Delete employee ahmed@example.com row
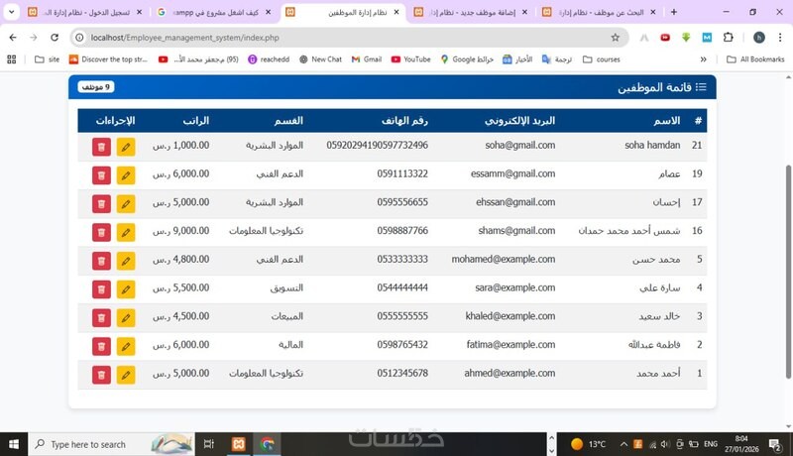793x456 pixels. point(101,375)
